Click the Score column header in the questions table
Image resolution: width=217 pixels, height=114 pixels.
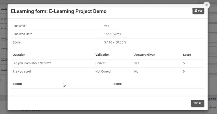point(187,55)
